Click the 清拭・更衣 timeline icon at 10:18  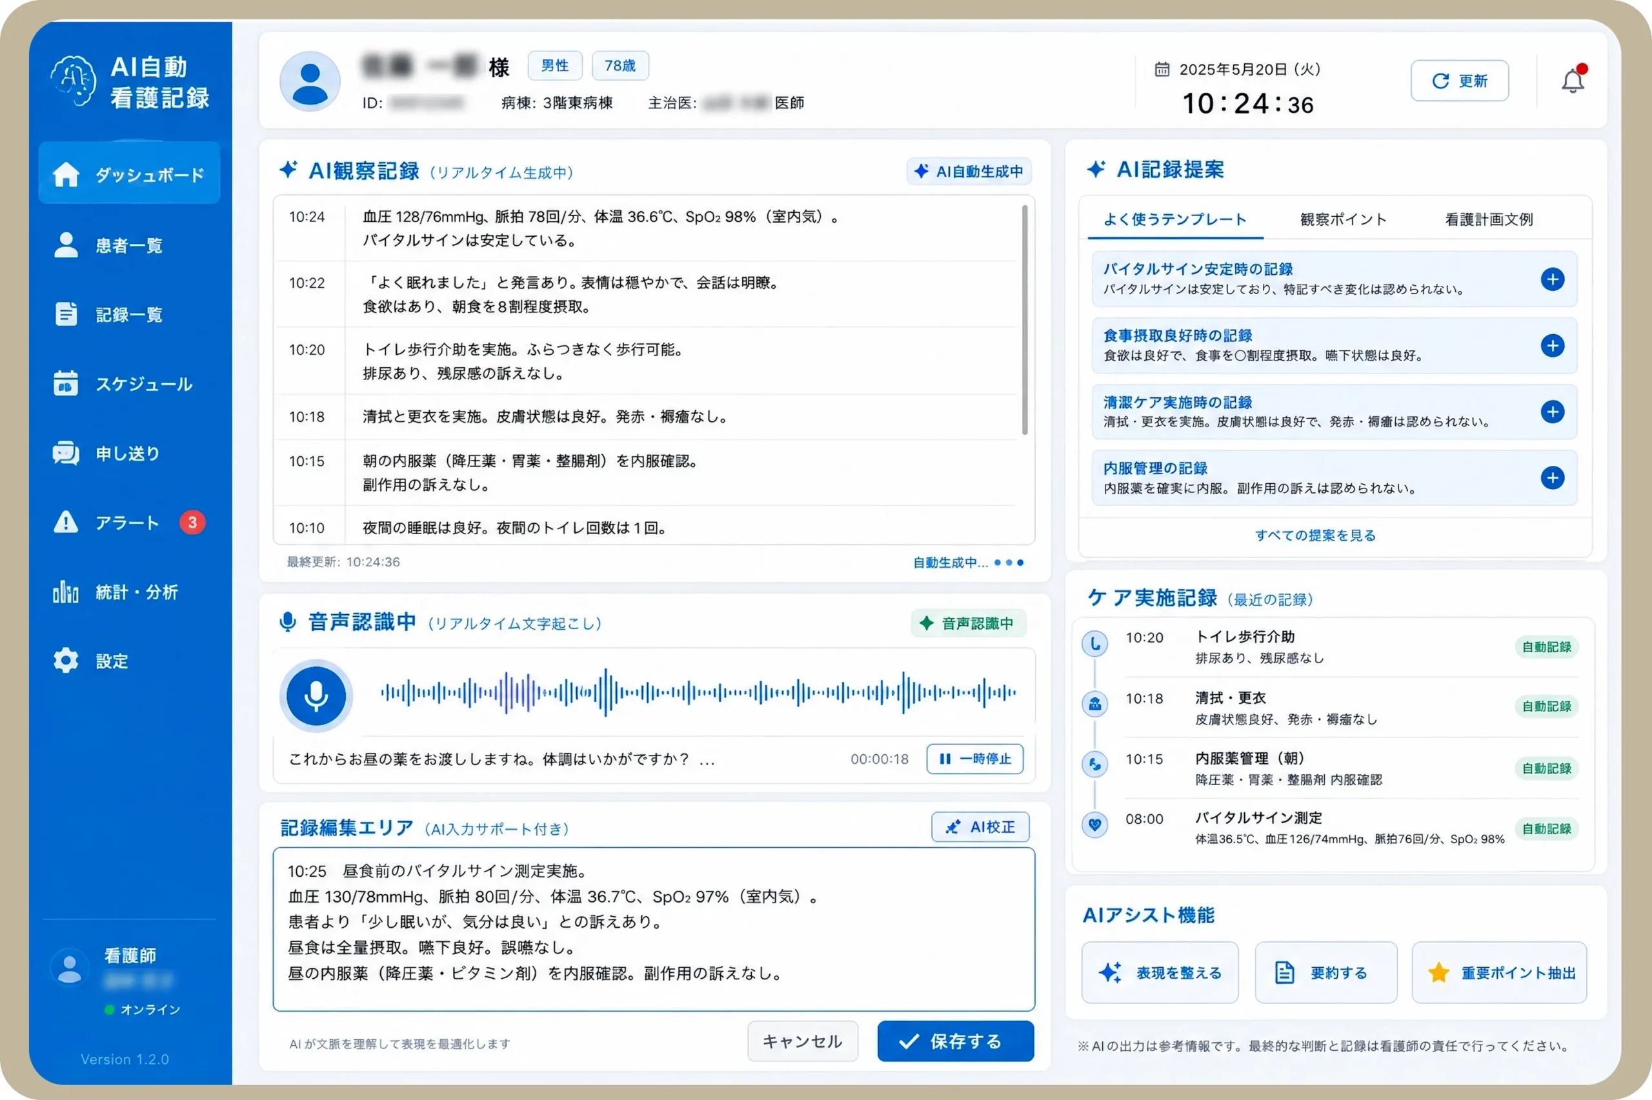(1094, 704)
